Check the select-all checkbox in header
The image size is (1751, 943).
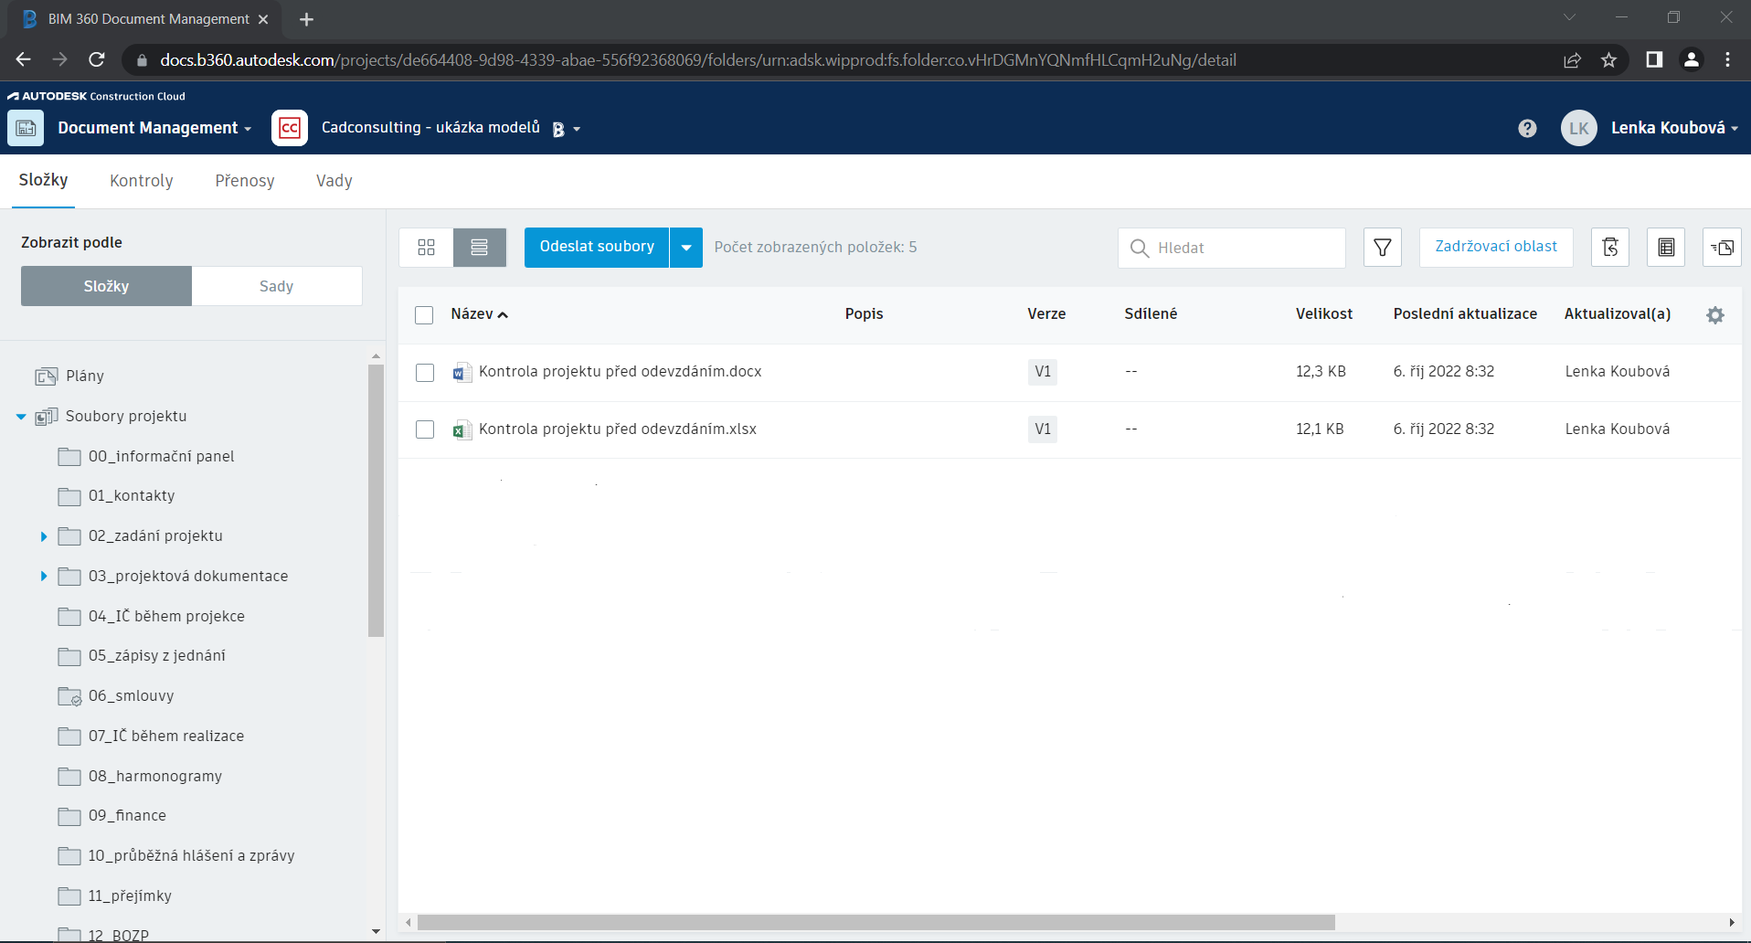pos(424,315)
